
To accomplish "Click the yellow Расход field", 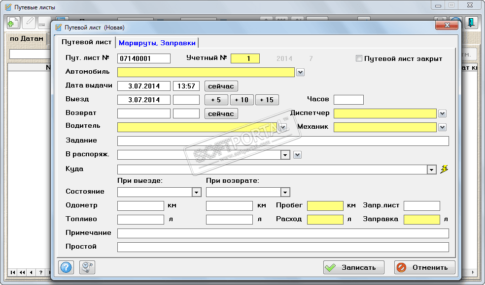I will (325, 220).
